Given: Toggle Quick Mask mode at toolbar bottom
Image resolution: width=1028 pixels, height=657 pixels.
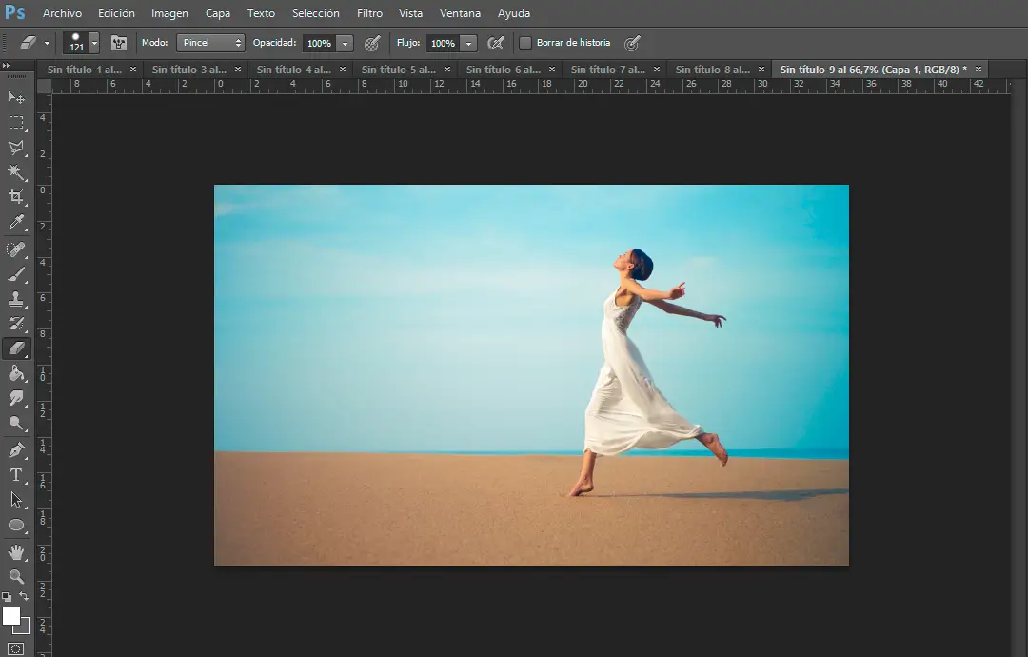Looking at the screenshot, I should tap(16, 648).
